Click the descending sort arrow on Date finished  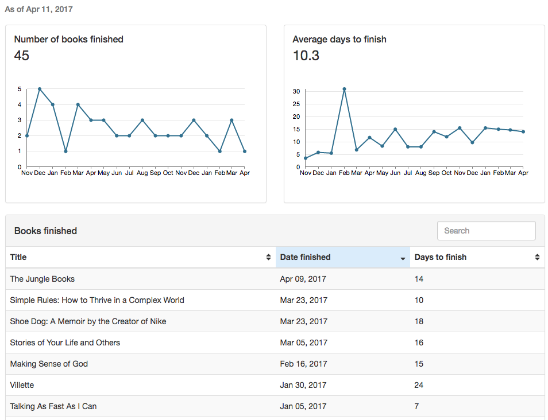click(x=402, y=257)
